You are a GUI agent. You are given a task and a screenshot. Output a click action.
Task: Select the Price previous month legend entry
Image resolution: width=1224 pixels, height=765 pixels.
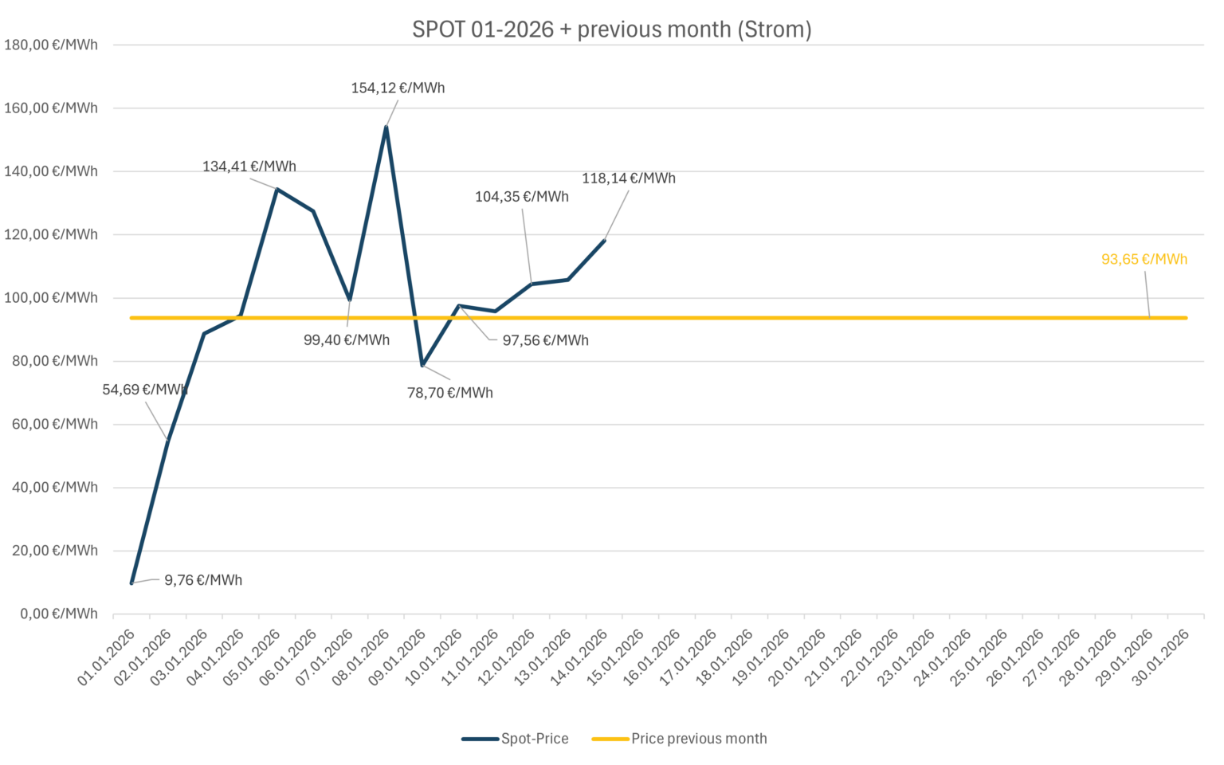point(699,739)
